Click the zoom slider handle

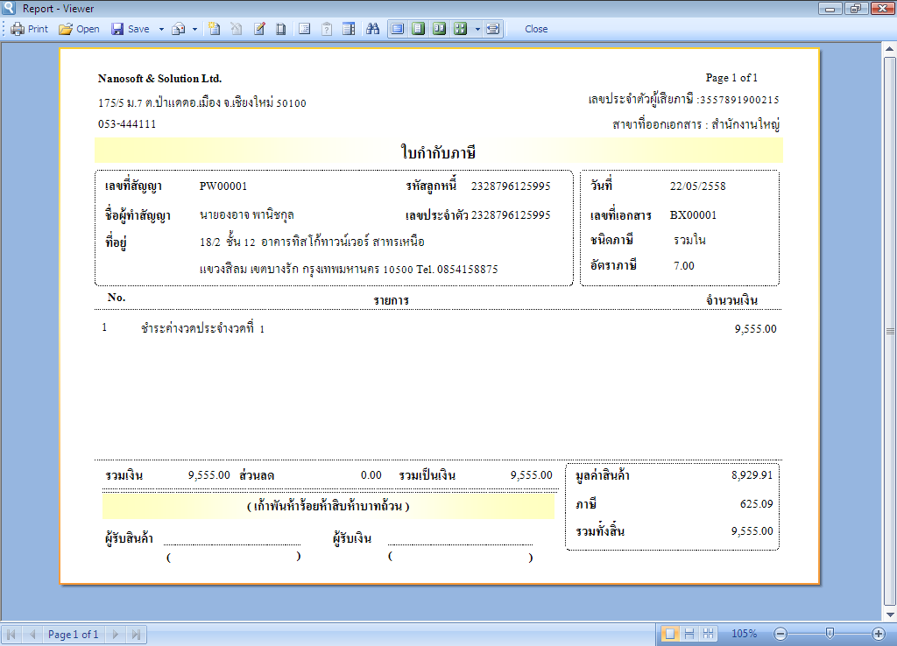(830, 633)
